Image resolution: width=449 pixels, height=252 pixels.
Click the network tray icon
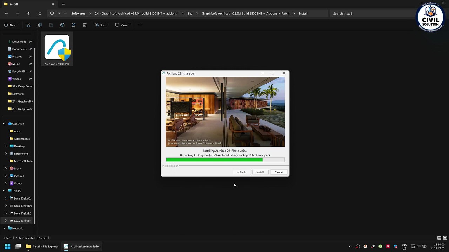pyautogui.click(x=413, y=246)
